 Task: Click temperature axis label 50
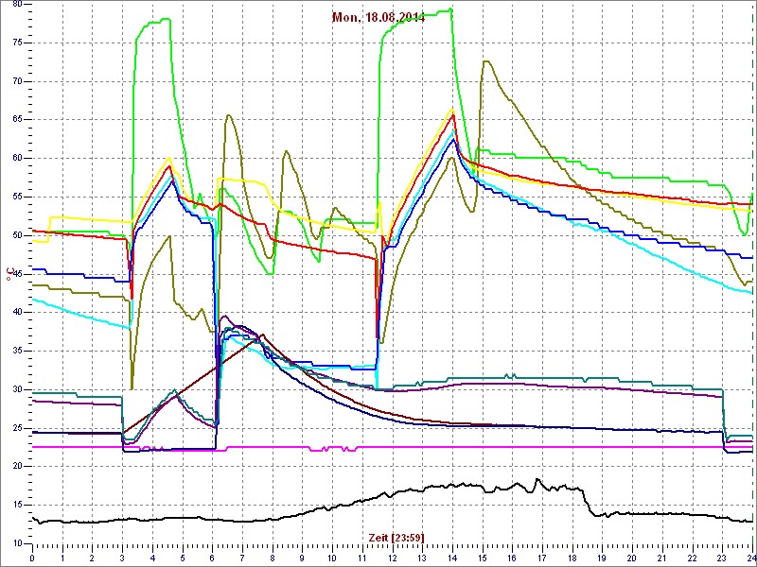[x=16, y=235]
